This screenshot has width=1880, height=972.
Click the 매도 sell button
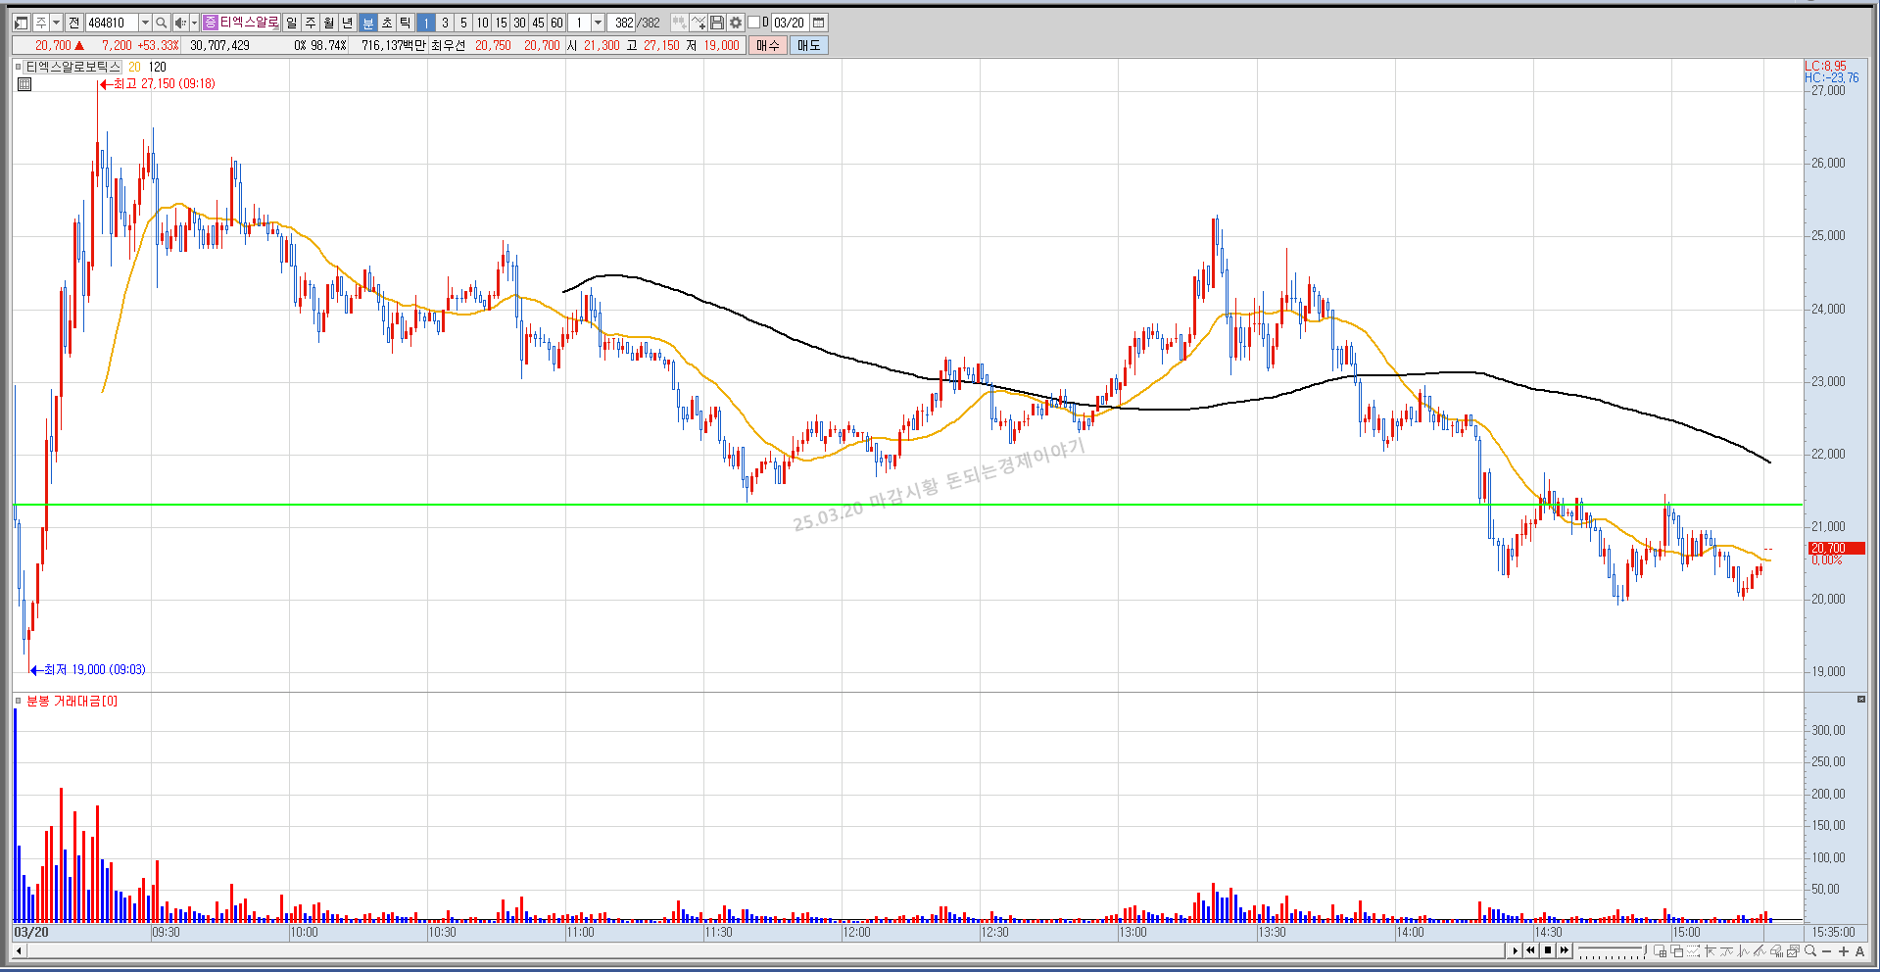[x=808, y=45]
